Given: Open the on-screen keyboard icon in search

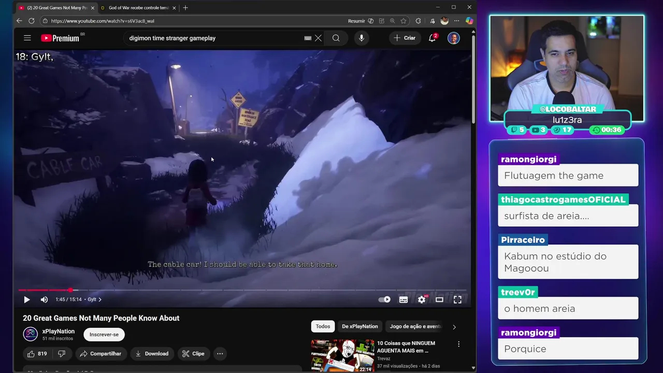Looking at the screenshot, I should (x=308, y=38).
